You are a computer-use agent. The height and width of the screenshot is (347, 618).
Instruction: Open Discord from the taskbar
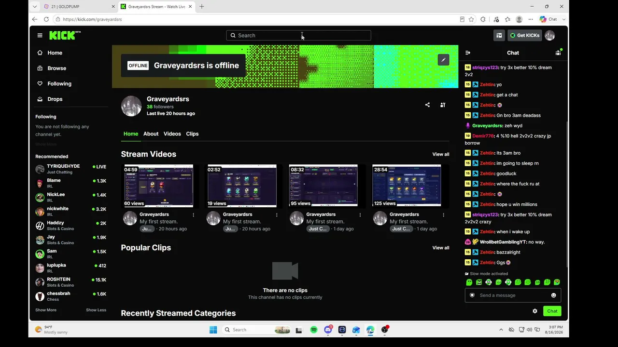click(328, 330)
